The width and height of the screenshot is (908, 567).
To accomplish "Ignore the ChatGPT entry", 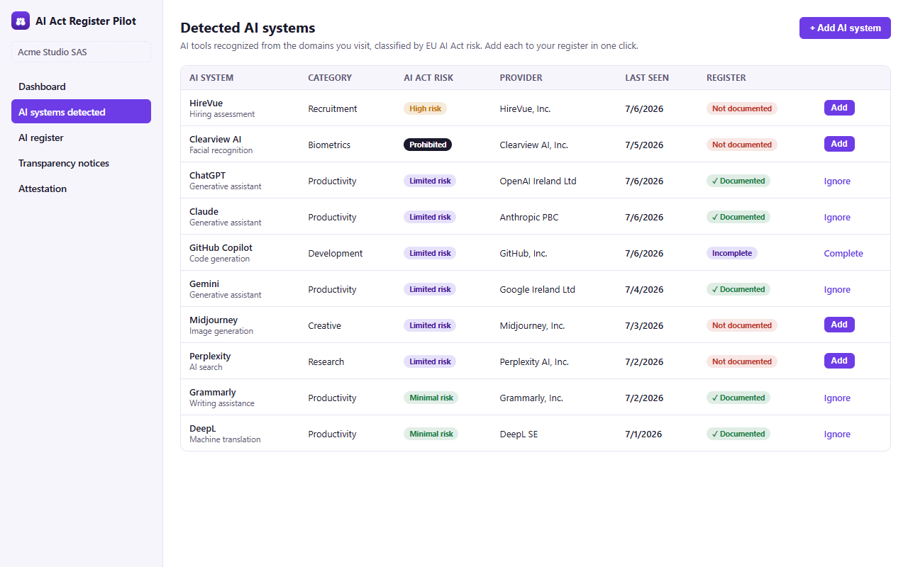I will pyautogui.click(x=837, y=181).
